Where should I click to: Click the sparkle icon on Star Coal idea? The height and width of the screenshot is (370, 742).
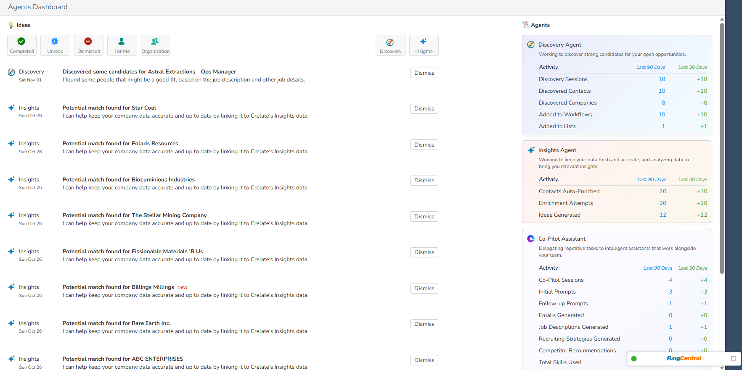coord(11,108)
